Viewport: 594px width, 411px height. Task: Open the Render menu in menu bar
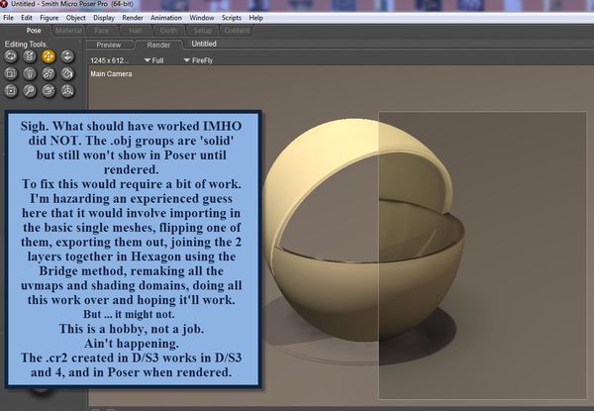pos(133,18)
